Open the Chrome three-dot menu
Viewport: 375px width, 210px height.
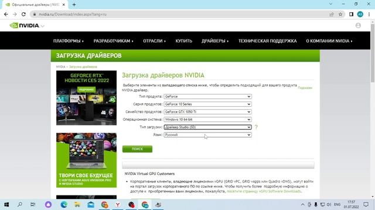click(369, 14)
